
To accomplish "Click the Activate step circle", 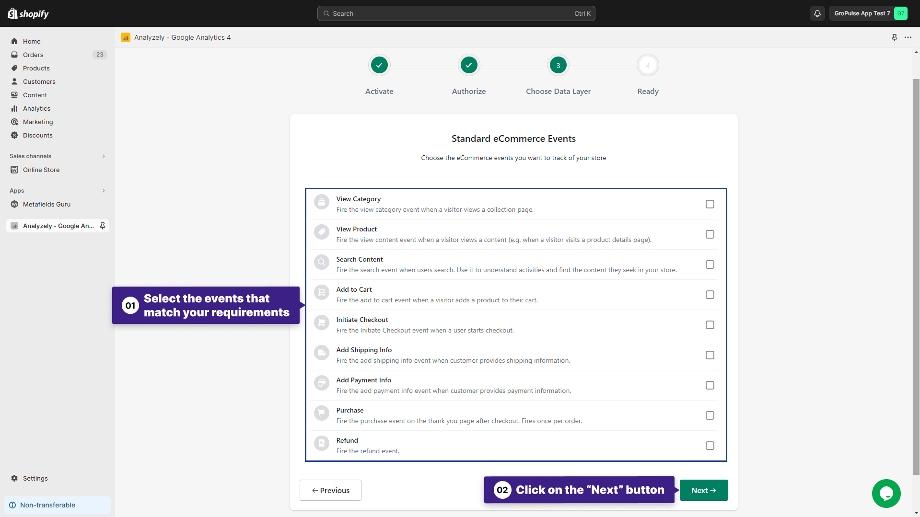I will [x=379, y=65].
